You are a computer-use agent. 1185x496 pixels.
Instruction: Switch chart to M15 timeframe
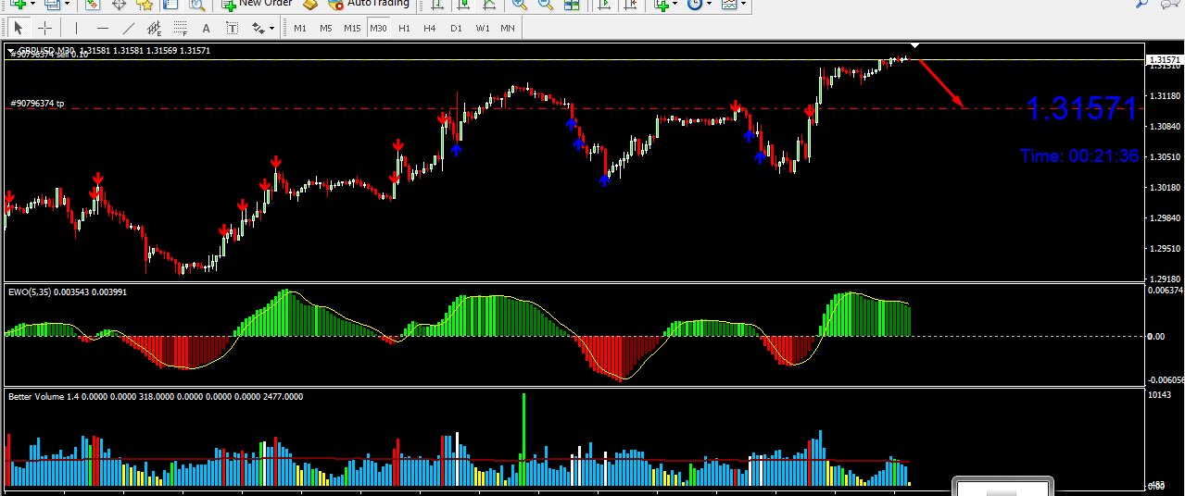click(352, 28)
